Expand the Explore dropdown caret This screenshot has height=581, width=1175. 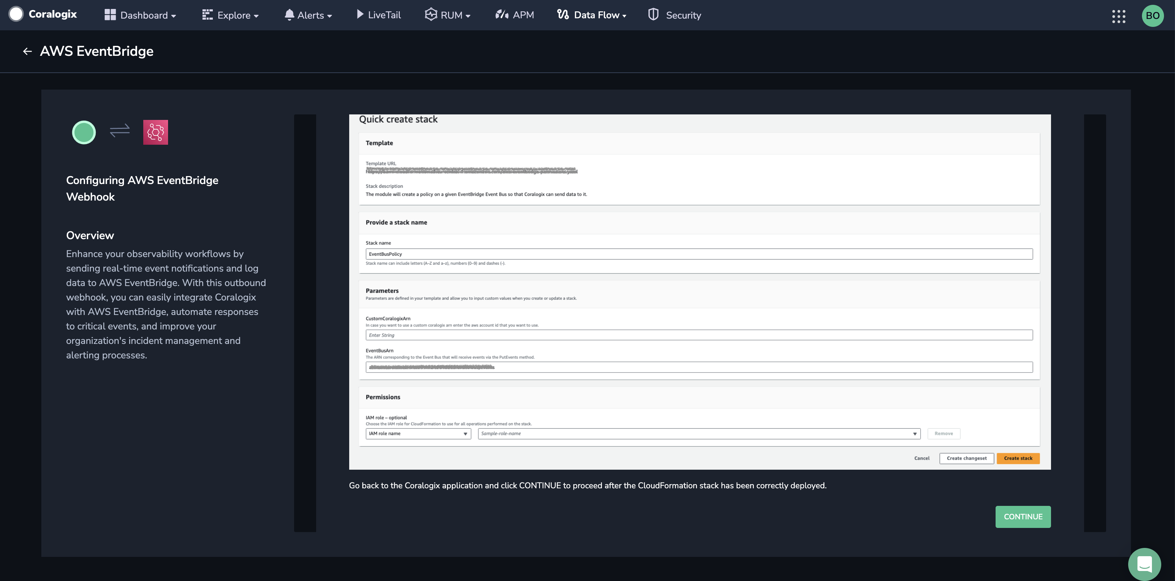256,16
